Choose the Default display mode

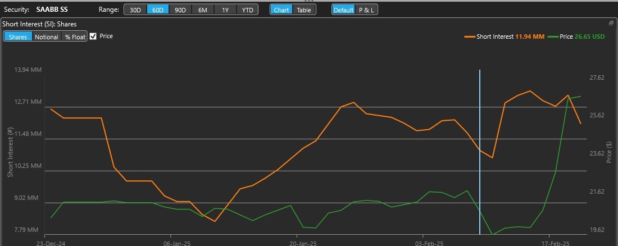[x=344, y=10]
